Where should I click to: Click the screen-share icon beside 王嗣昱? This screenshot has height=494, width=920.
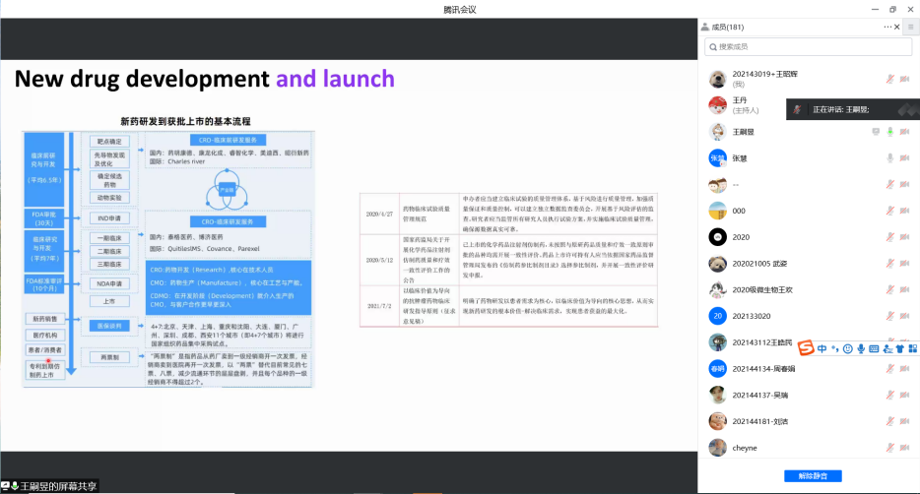tap(874, 132)
